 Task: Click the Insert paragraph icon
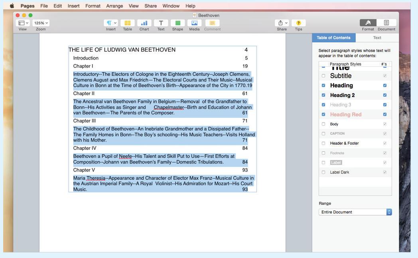click(109, 23)
